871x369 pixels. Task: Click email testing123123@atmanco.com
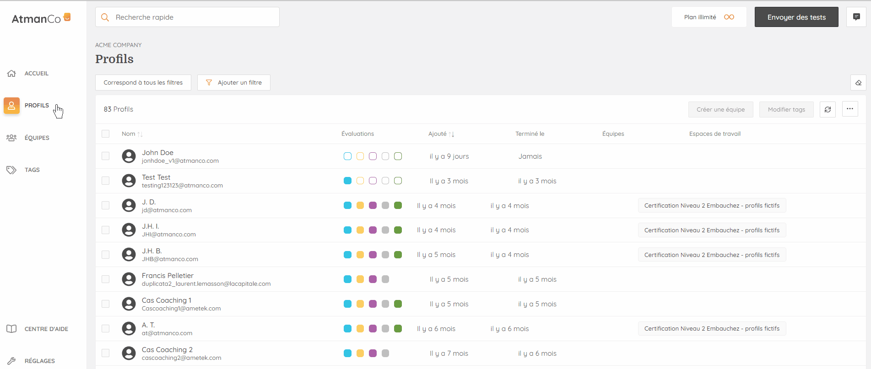(x=182, y=185)
